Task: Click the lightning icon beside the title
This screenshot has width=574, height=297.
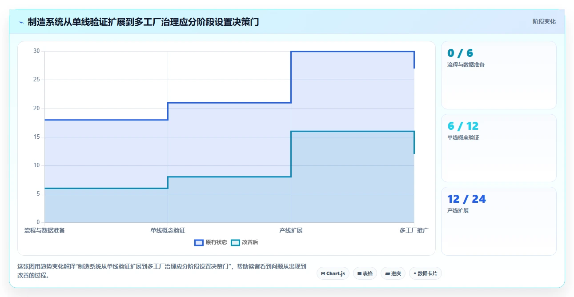Action: tap(21, 22)
